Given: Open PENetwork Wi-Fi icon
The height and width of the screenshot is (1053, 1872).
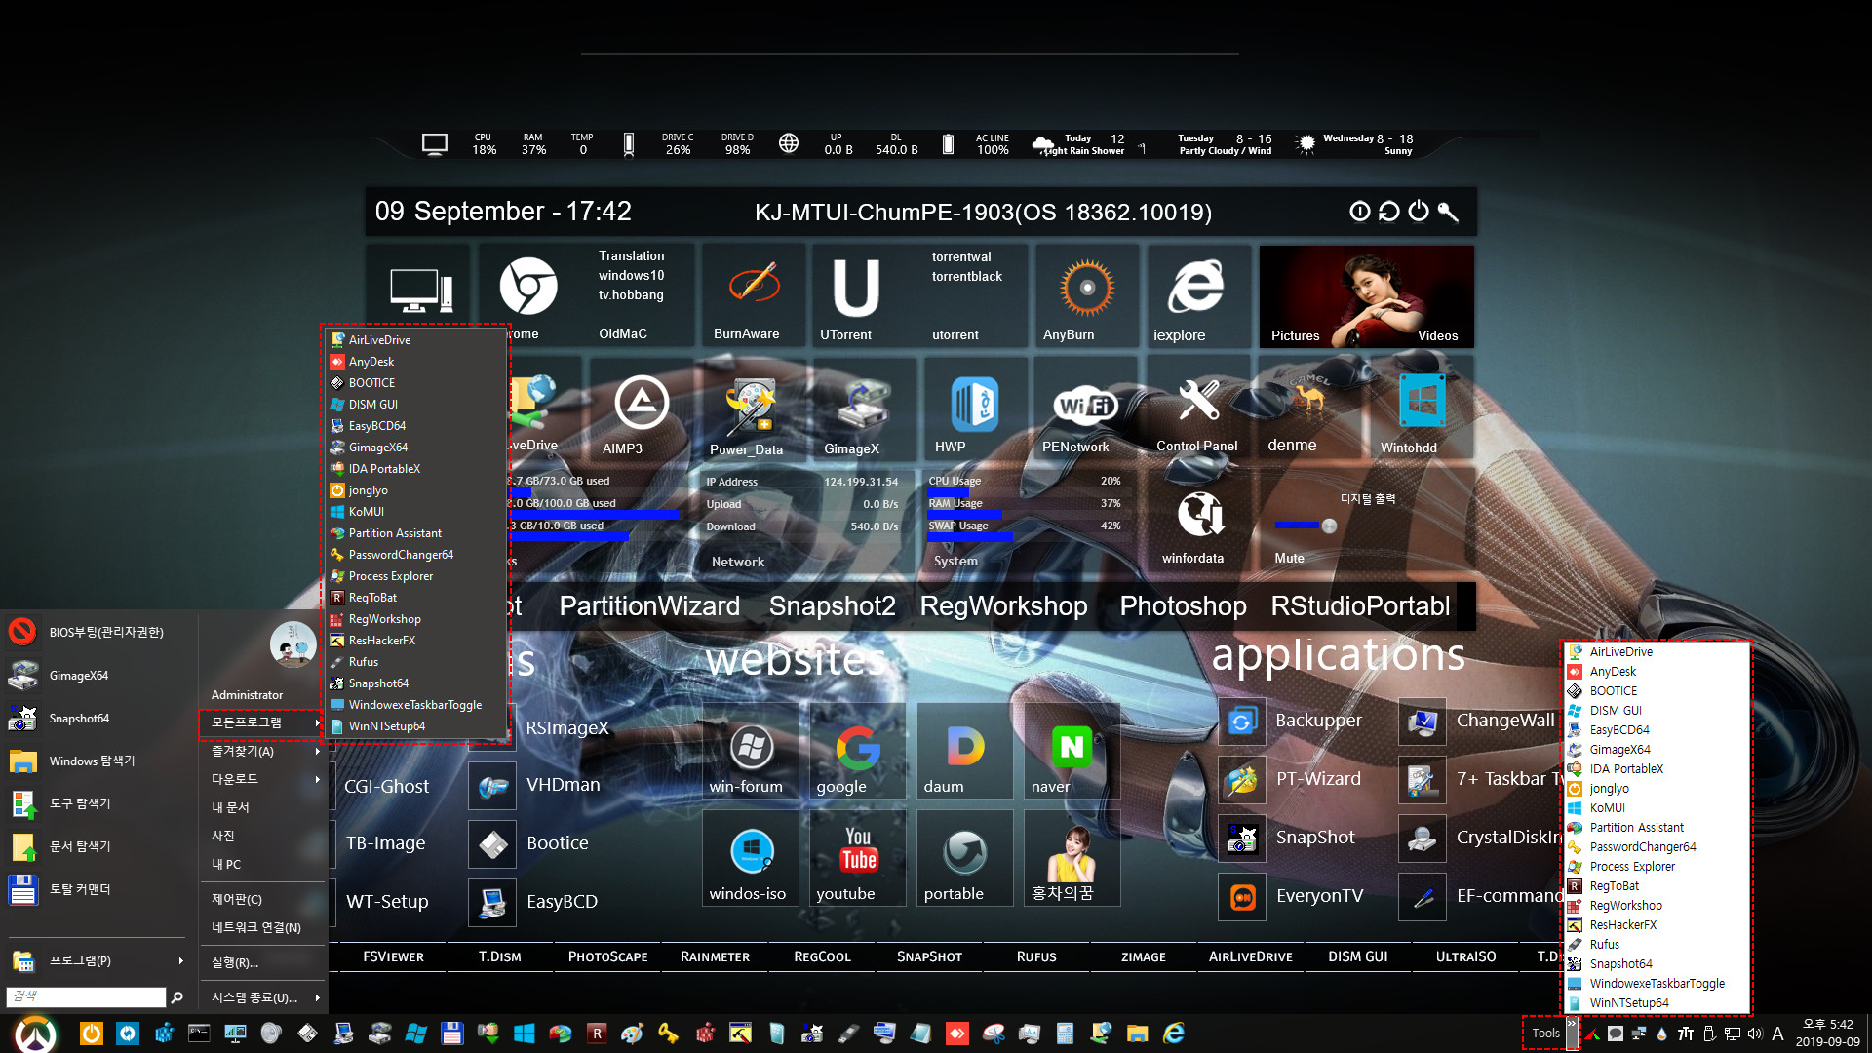Looking at the screenshot, I should 1085,405.
